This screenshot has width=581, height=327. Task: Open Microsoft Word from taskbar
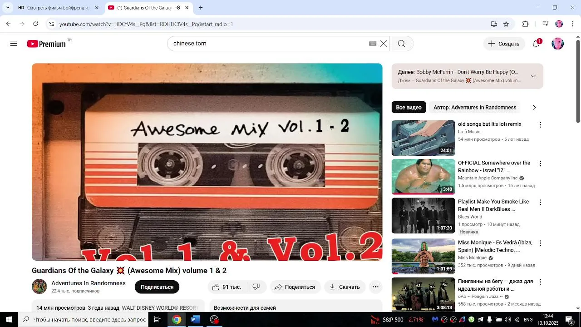coord(195,320)
